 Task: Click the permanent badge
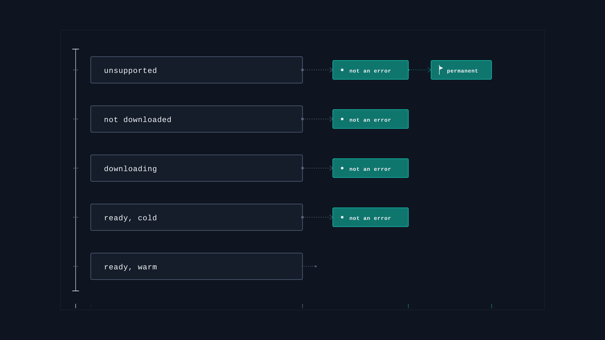coord(461,70)
